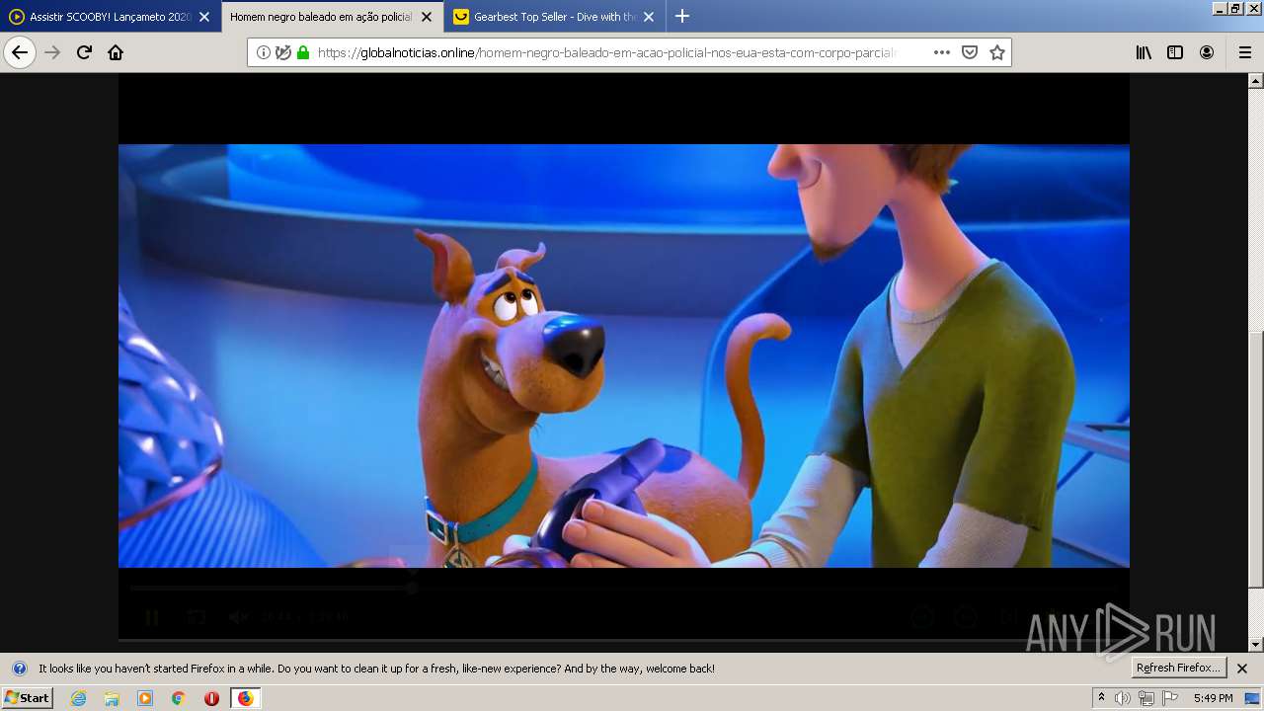Launch Opera from taskbar
This screenshot has width=1264, height=711.
coord(211,698)
